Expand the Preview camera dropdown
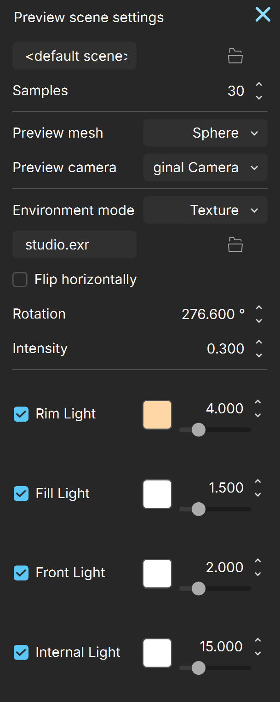 pyautogui.click(x=206, y=168)
